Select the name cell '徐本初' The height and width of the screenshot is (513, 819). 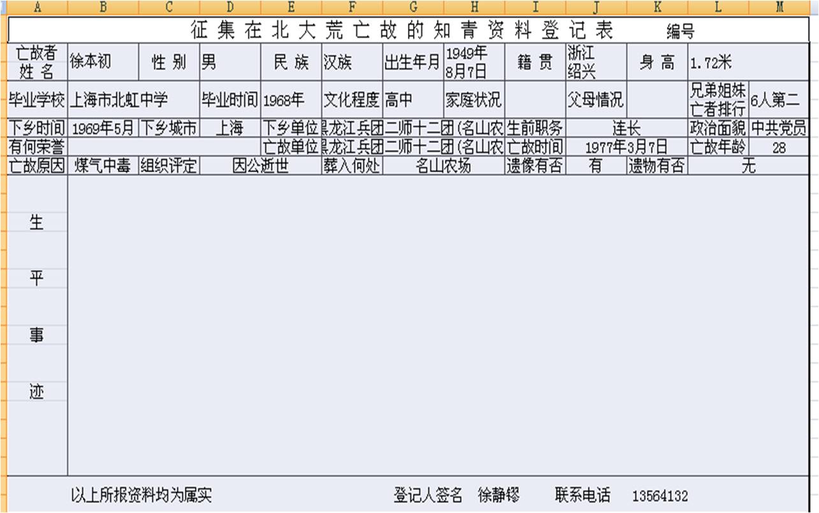click(103, 62)
